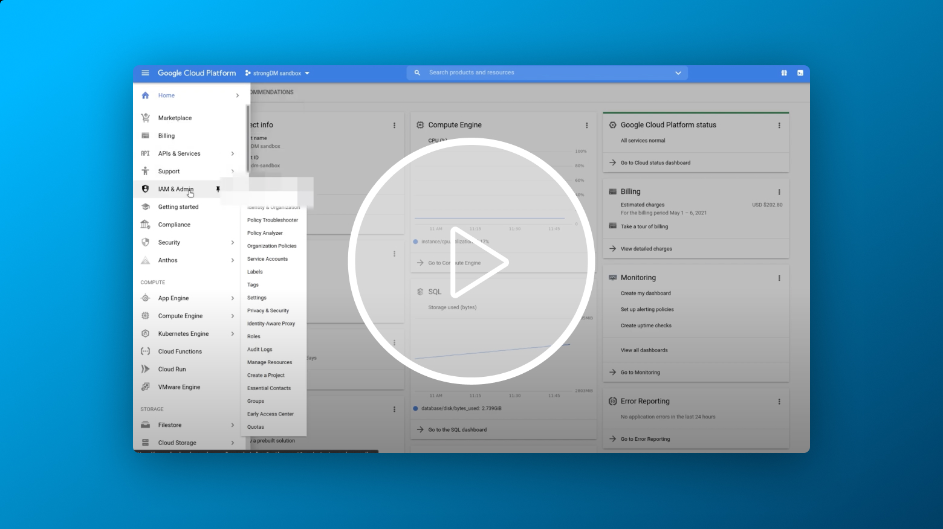Click the Kubernetes Engine icon
943x529 pixels.
[145, 333]
